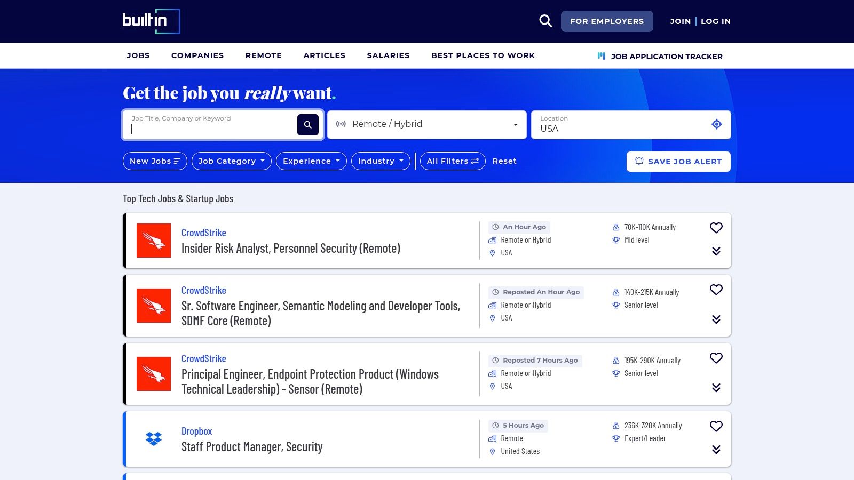Open the Remote menu item

tap(264, 55)
